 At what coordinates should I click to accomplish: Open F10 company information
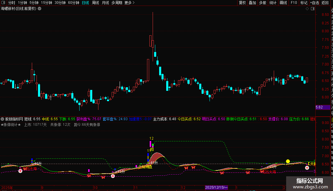(294, 3)
